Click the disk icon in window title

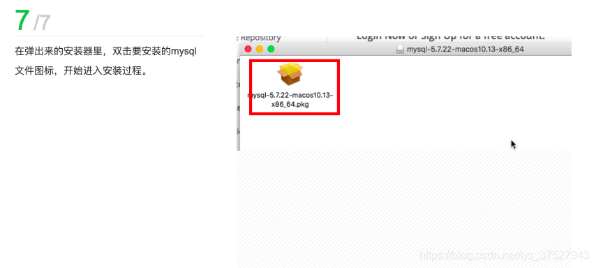click(x=399, y=50)
